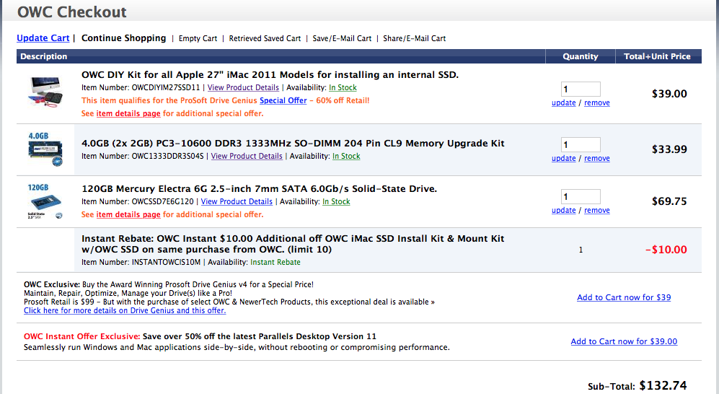This screenshot has width=719, height=394.
Task: View Product Details for OWC DIY Kit
Action: (243, 87)
